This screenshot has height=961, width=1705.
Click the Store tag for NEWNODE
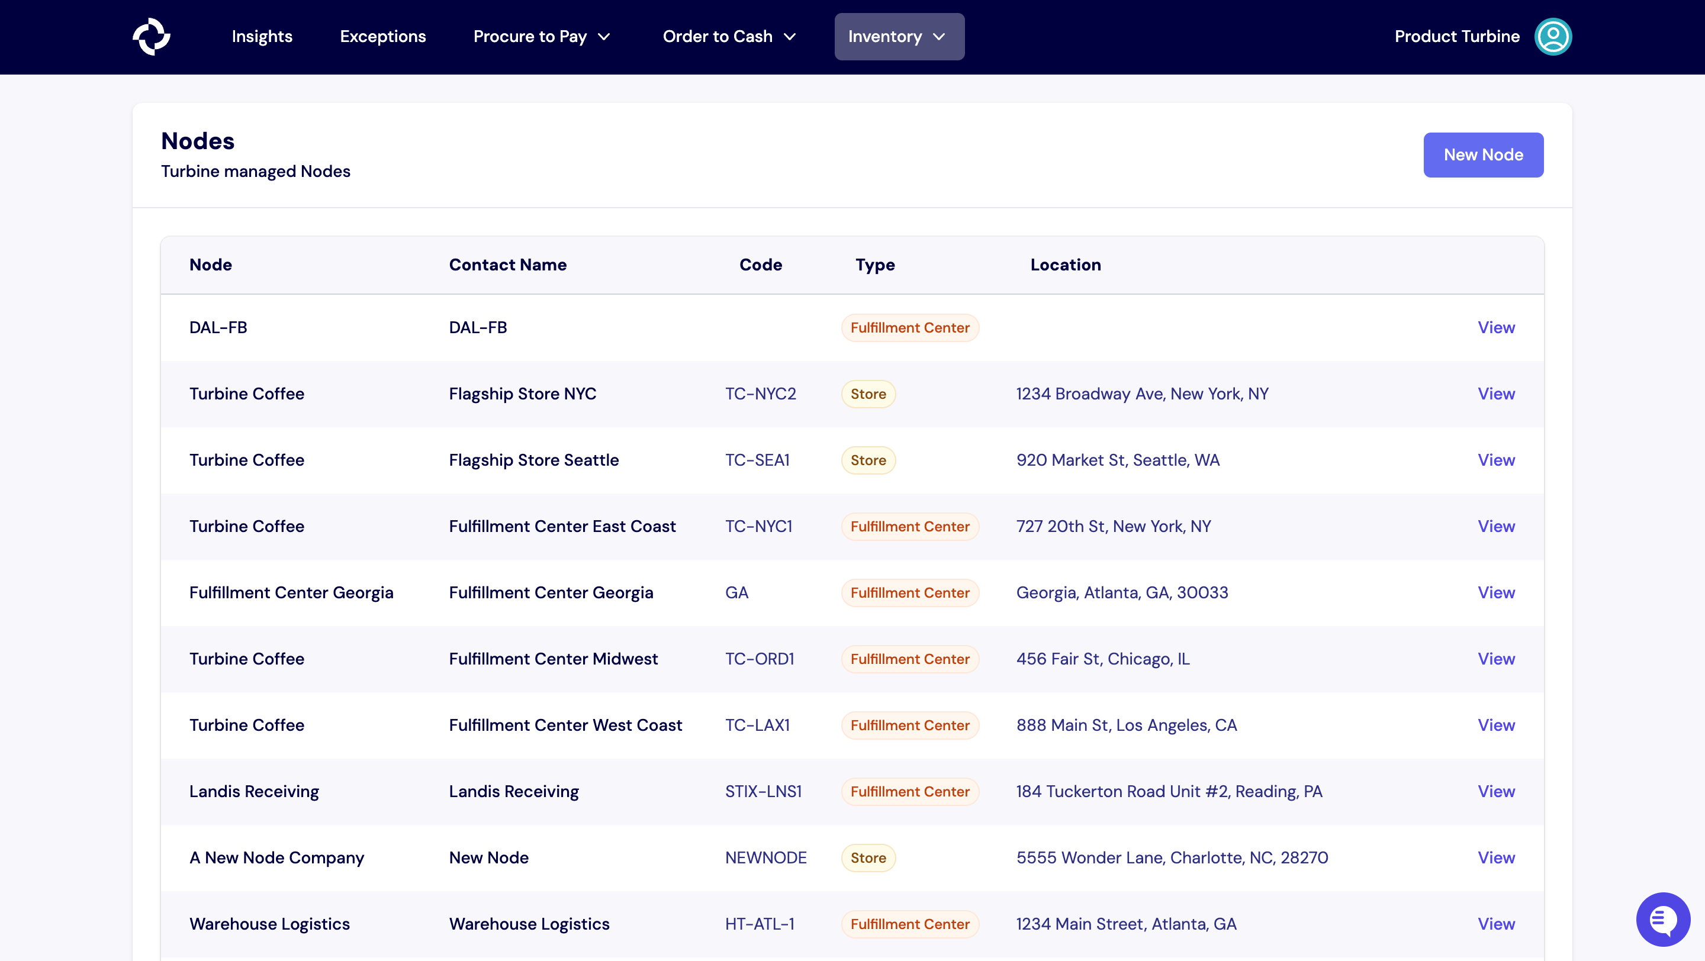[868, 857]
